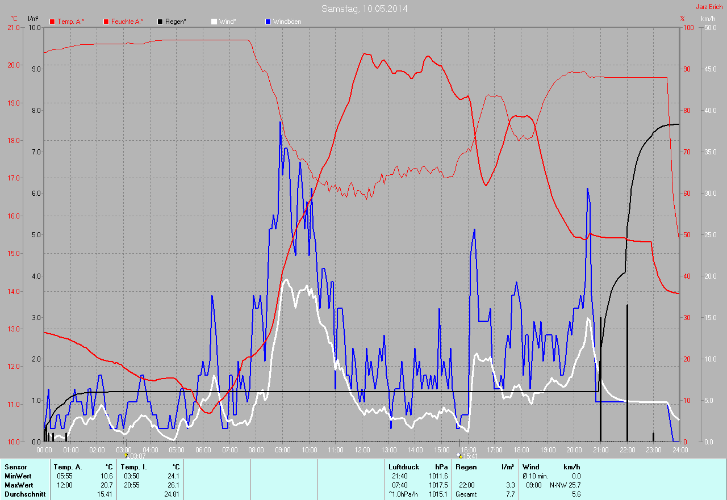The image size is (727, 500).
Task: Click the 'MinWert' row label
Action: point(18,476)
